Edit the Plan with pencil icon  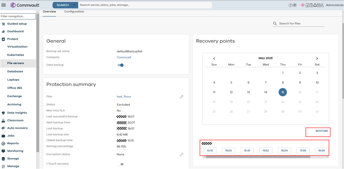pos(181,97)
